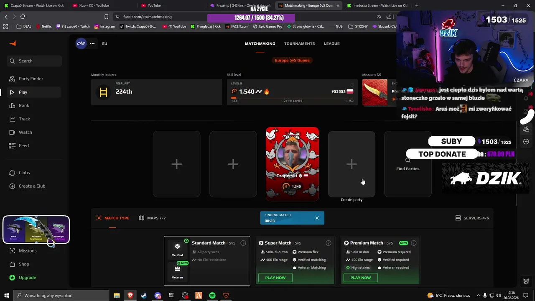Click the first empty party slot plus
Image resolution: width=535 pixels, height=301 pixels.
176,164
